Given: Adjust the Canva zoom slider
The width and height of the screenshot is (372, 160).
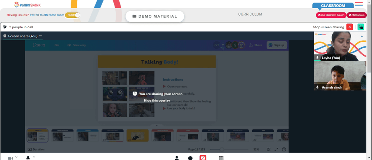Looking at the screenshot, I should (229, 149).
